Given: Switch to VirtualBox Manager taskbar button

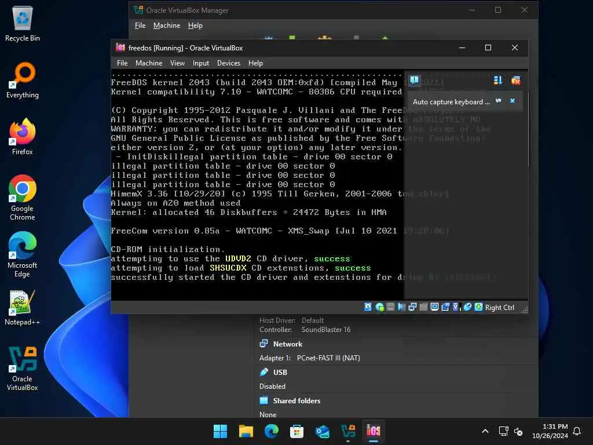Looking at the screenshot, I should tap(348, 431).
